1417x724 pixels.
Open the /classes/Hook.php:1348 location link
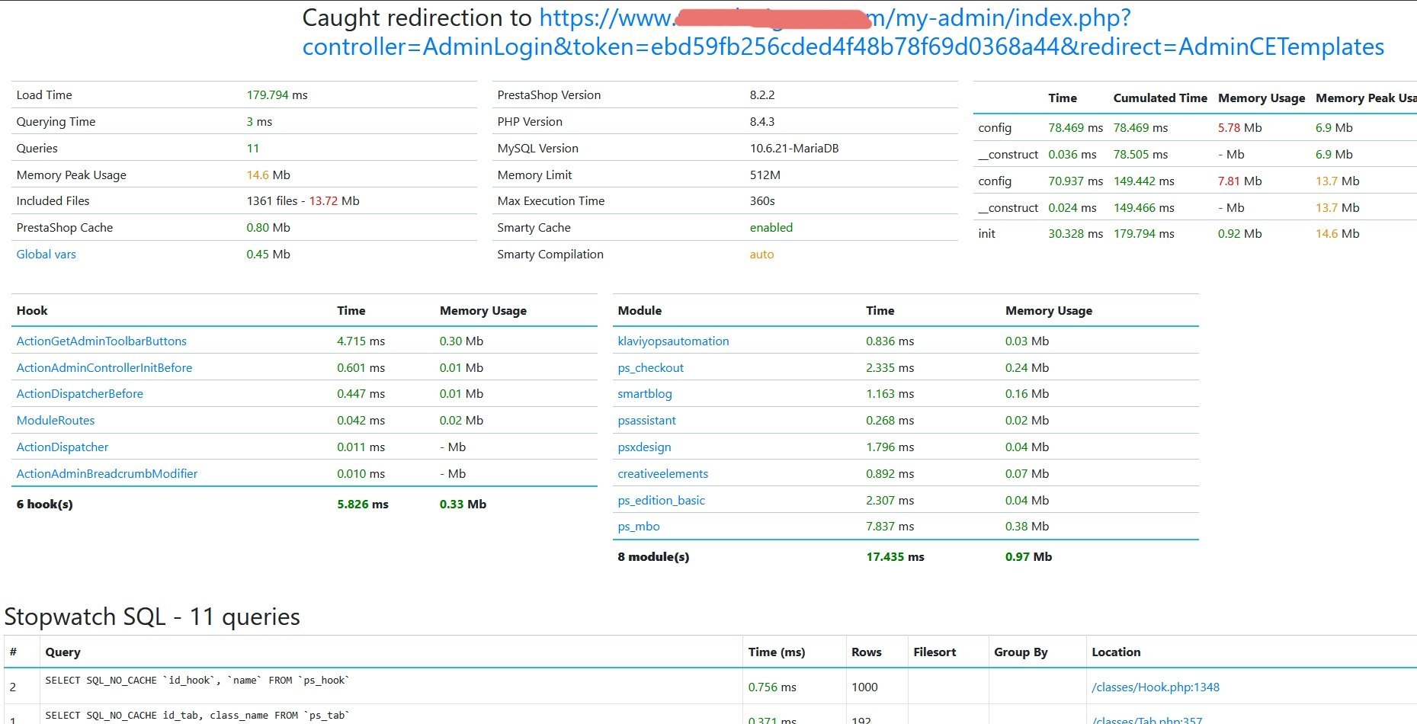coord(1156,687)
